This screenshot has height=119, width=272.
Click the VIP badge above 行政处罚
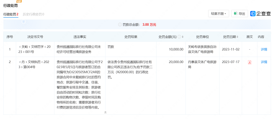pos(19,1)
